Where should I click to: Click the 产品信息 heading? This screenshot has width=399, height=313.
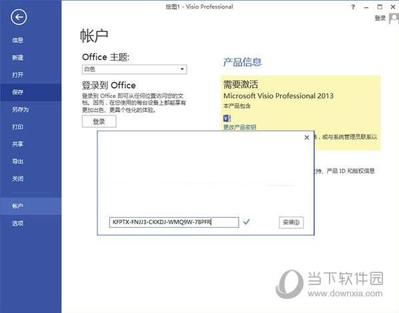point(242,62)
